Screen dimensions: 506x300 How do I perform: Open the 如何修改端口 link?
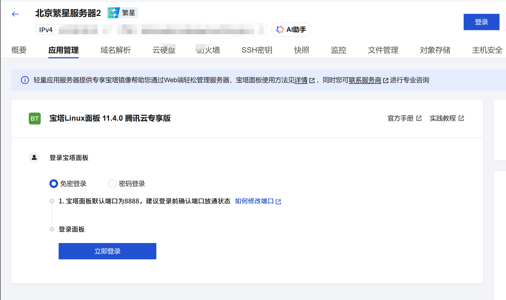(254, 201)
